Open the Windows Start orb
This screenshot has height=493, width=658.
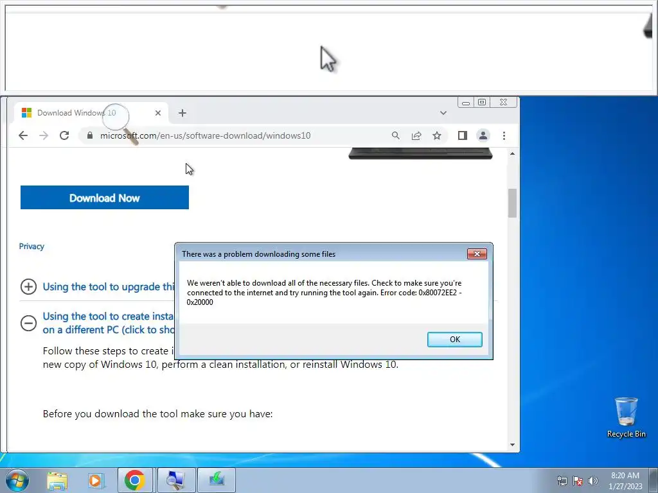tap(17, 480)
